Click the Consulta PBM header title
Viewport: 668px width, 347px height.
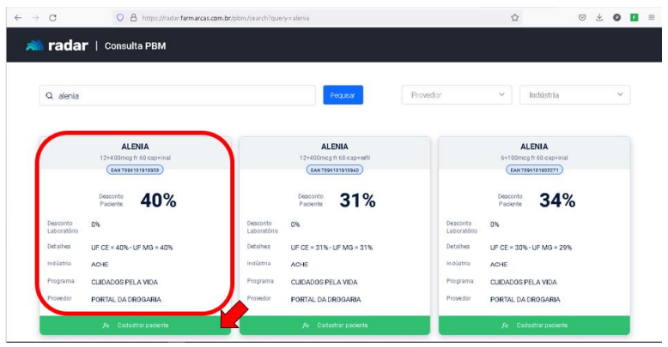(x=135, y=46)
